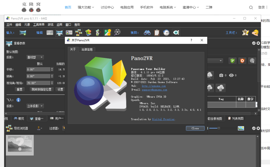270x167 pixels.
Task: Open the animation film reel icon
Action: click(x=117, y=33)
